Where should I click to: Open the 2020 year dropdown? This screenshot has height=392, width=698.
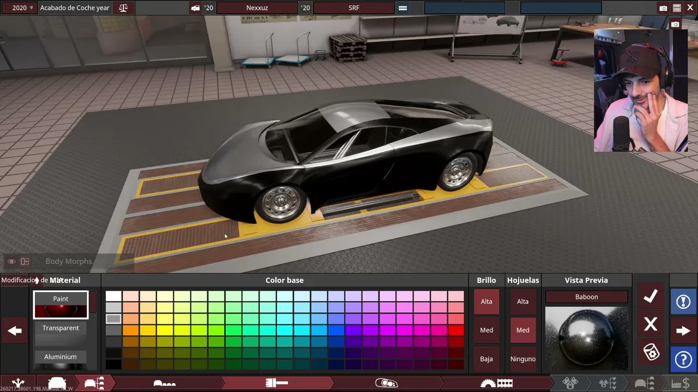pyautogui.click(x=23, y=8)
